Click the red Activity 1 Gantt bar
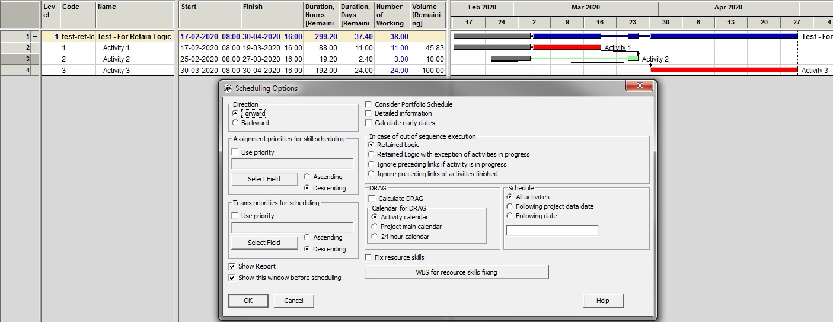833x322 pixels. tap(567, 47)
